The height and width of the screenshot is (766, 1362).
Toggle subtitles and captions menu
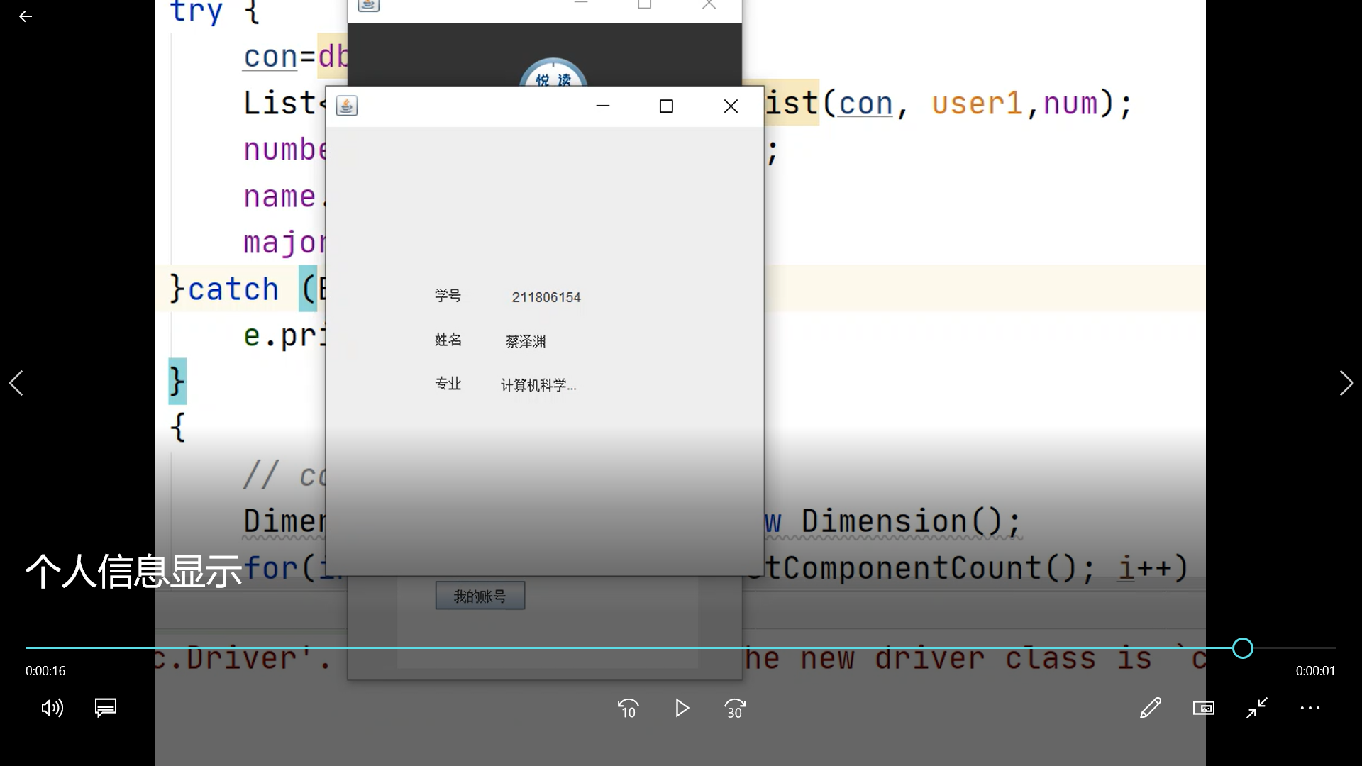point(106,708)
